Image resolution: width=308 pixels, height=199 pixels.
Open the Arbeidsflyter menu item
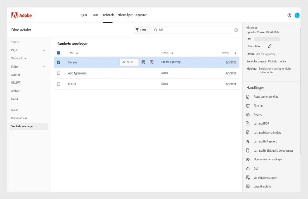pos(124,15)
